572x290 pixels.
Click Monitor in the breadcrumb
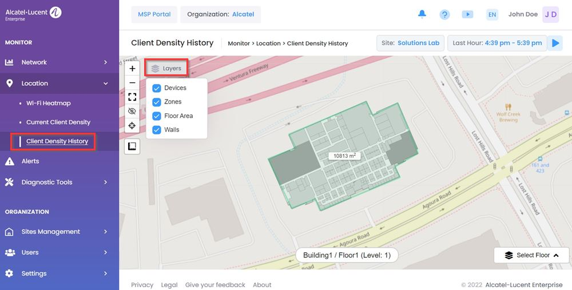(239, 43)
